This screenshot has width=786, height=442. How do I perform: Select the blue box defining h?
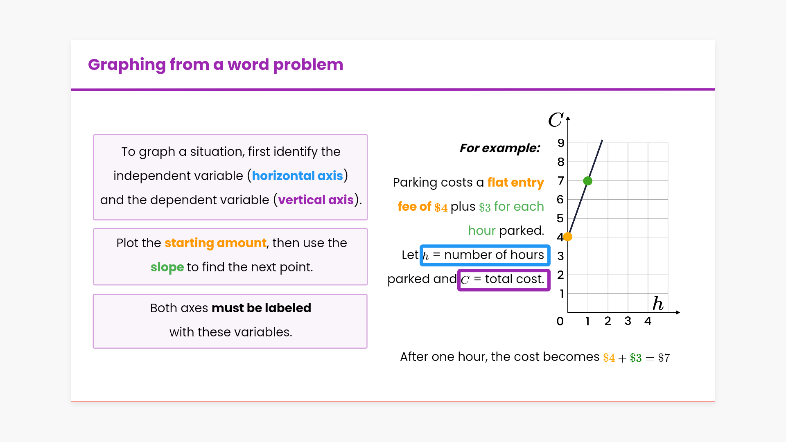point(485,255)
